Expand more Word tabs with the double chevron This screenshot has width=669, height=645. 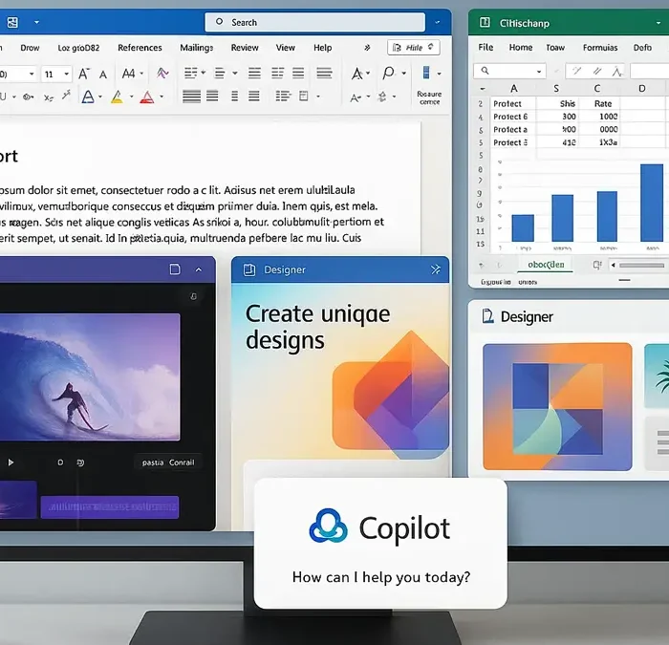point(367,48)
